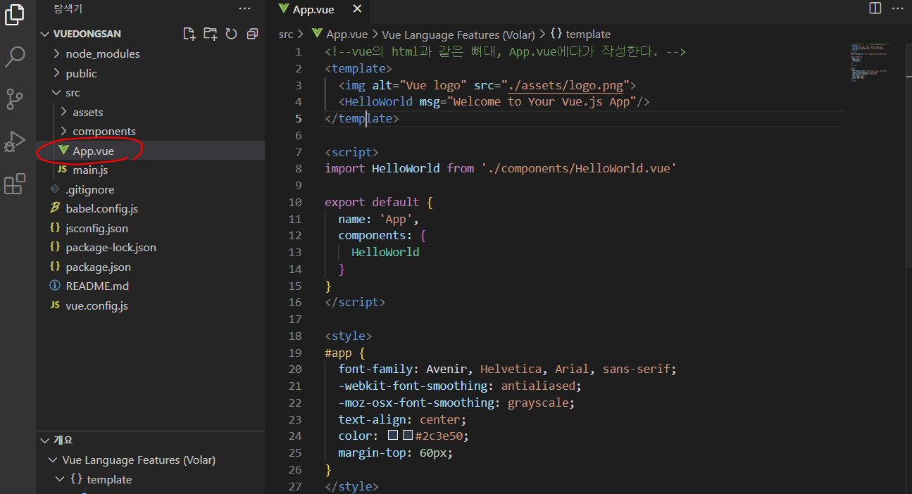Switch to the App.vue editor tab

313,9
